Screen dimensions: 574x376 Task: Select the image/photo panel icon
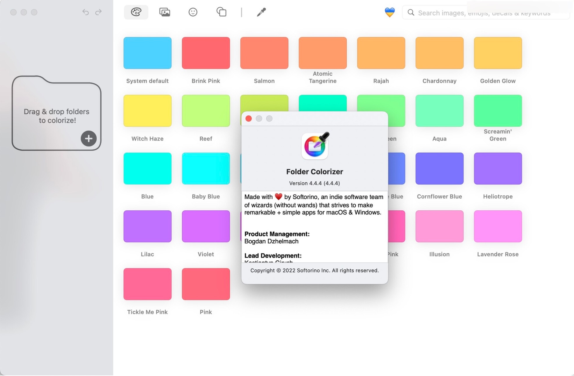164,12
